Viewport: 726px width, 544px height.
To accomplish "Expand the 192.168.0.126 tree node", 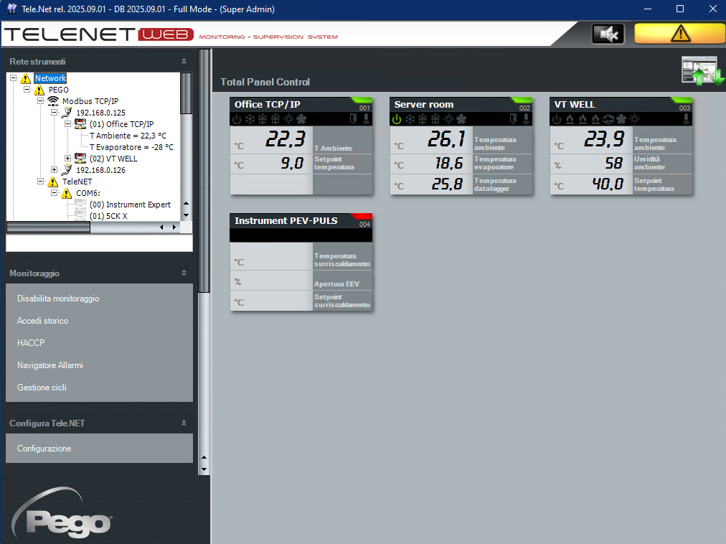I will 54,170.
